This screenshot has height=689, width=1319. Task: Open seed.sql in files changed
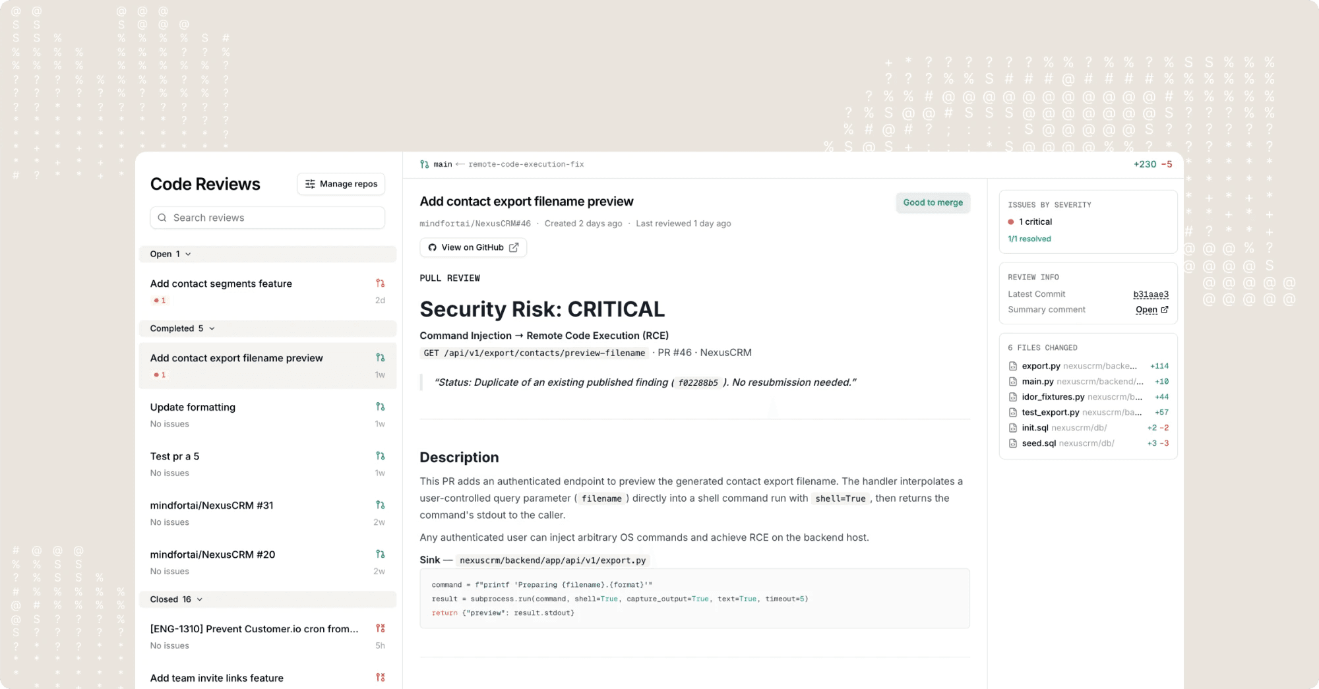click(1088, 443)
